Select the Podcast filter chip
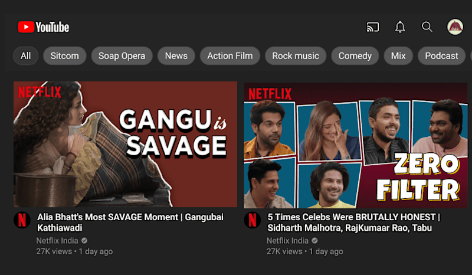 point(441,55)
